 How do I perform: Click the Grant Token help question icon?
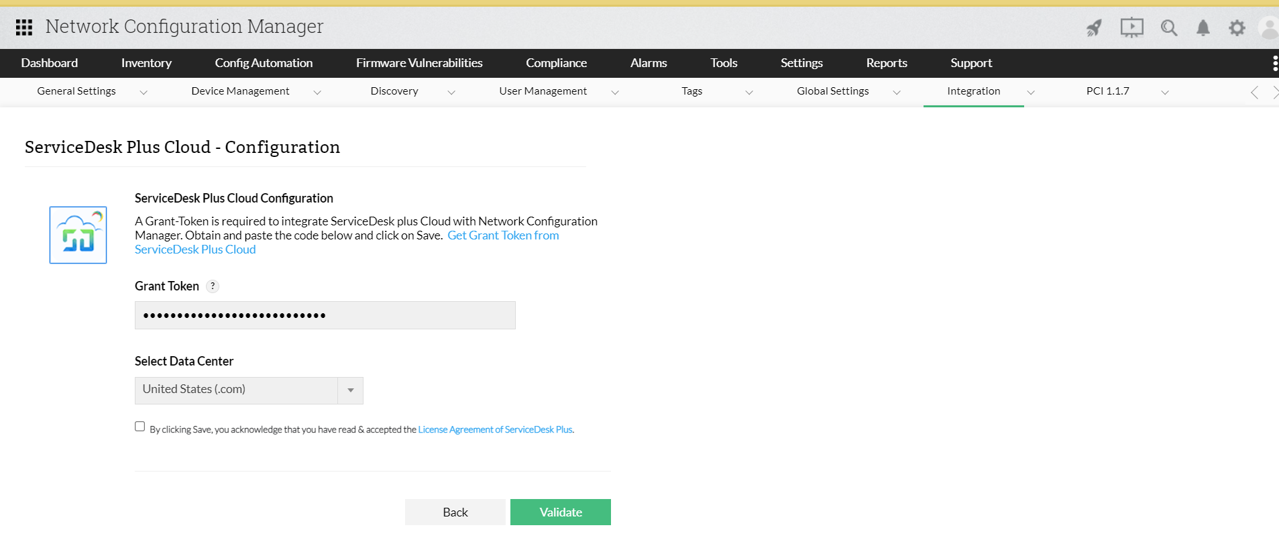coord(213,286)
